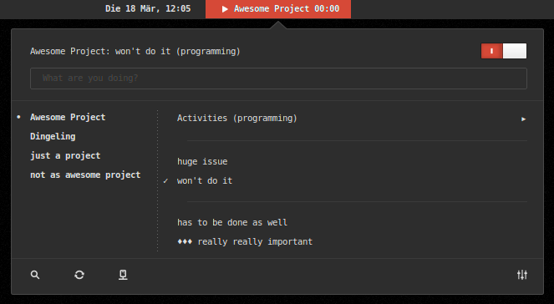Screen dimensions: 554x304
Task: Select the 'huge issue' task
Action: [202, 162]
